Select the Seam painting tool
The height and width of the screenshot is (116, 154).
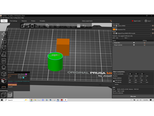pos(4,74)
